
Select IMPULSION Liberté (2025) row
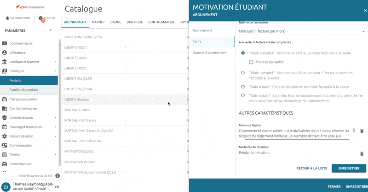tap(125, 37)
